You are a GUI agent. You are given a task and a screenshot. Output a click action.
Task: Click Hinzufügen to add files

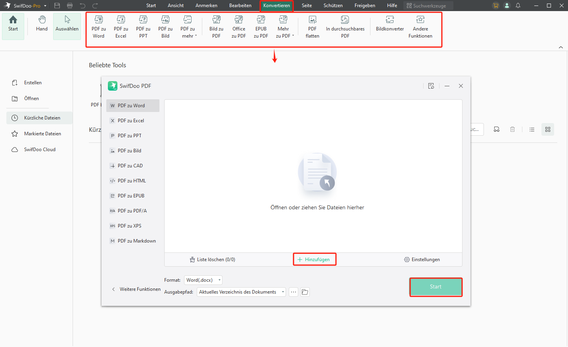[x=314, y=260]
